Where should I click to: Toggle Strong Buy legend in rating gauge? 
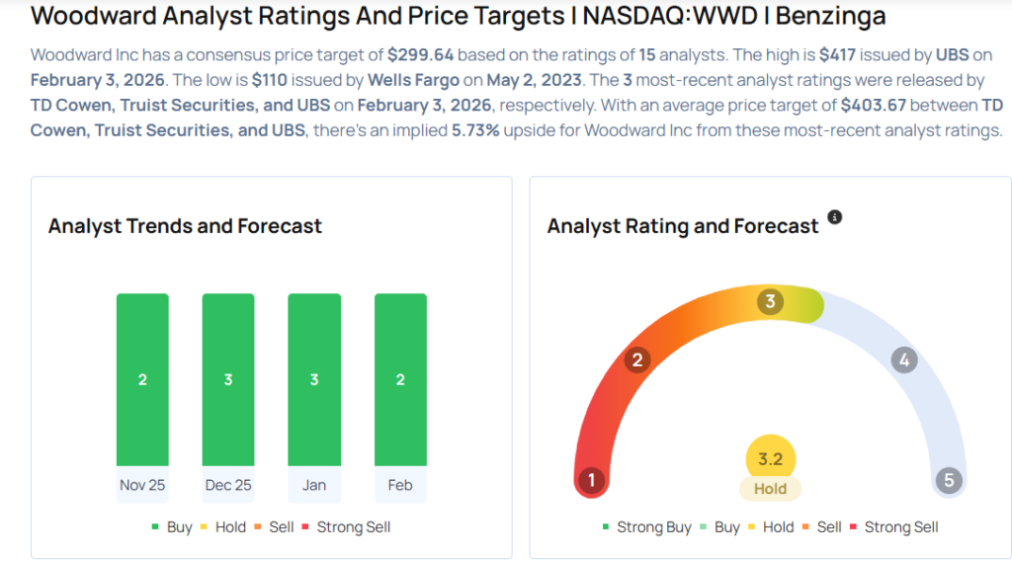point(653,527)
